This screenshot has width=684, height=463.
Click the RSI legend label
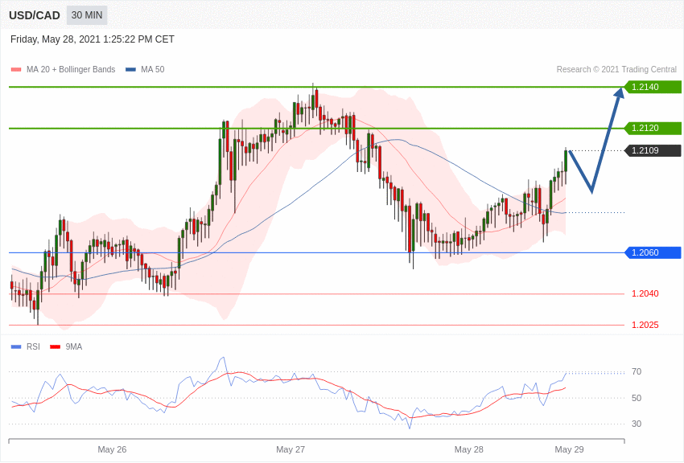pyautogui.click(x=33, y=347)
